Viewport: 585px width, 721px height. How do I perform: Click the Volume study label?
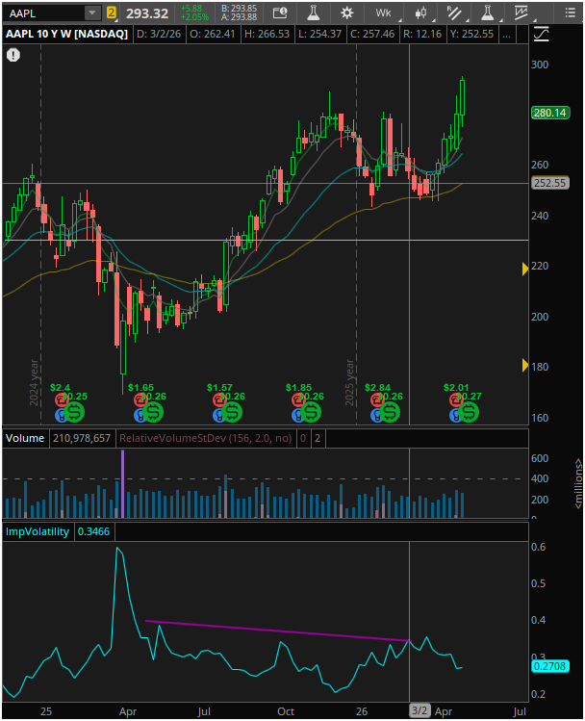(x=25, y=438)
